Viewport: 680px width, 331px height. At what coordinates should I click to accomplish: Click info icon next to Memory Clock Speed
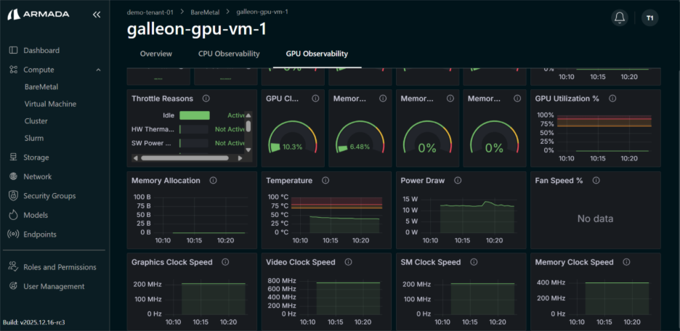pyautogui.click(x=626, y=262)
